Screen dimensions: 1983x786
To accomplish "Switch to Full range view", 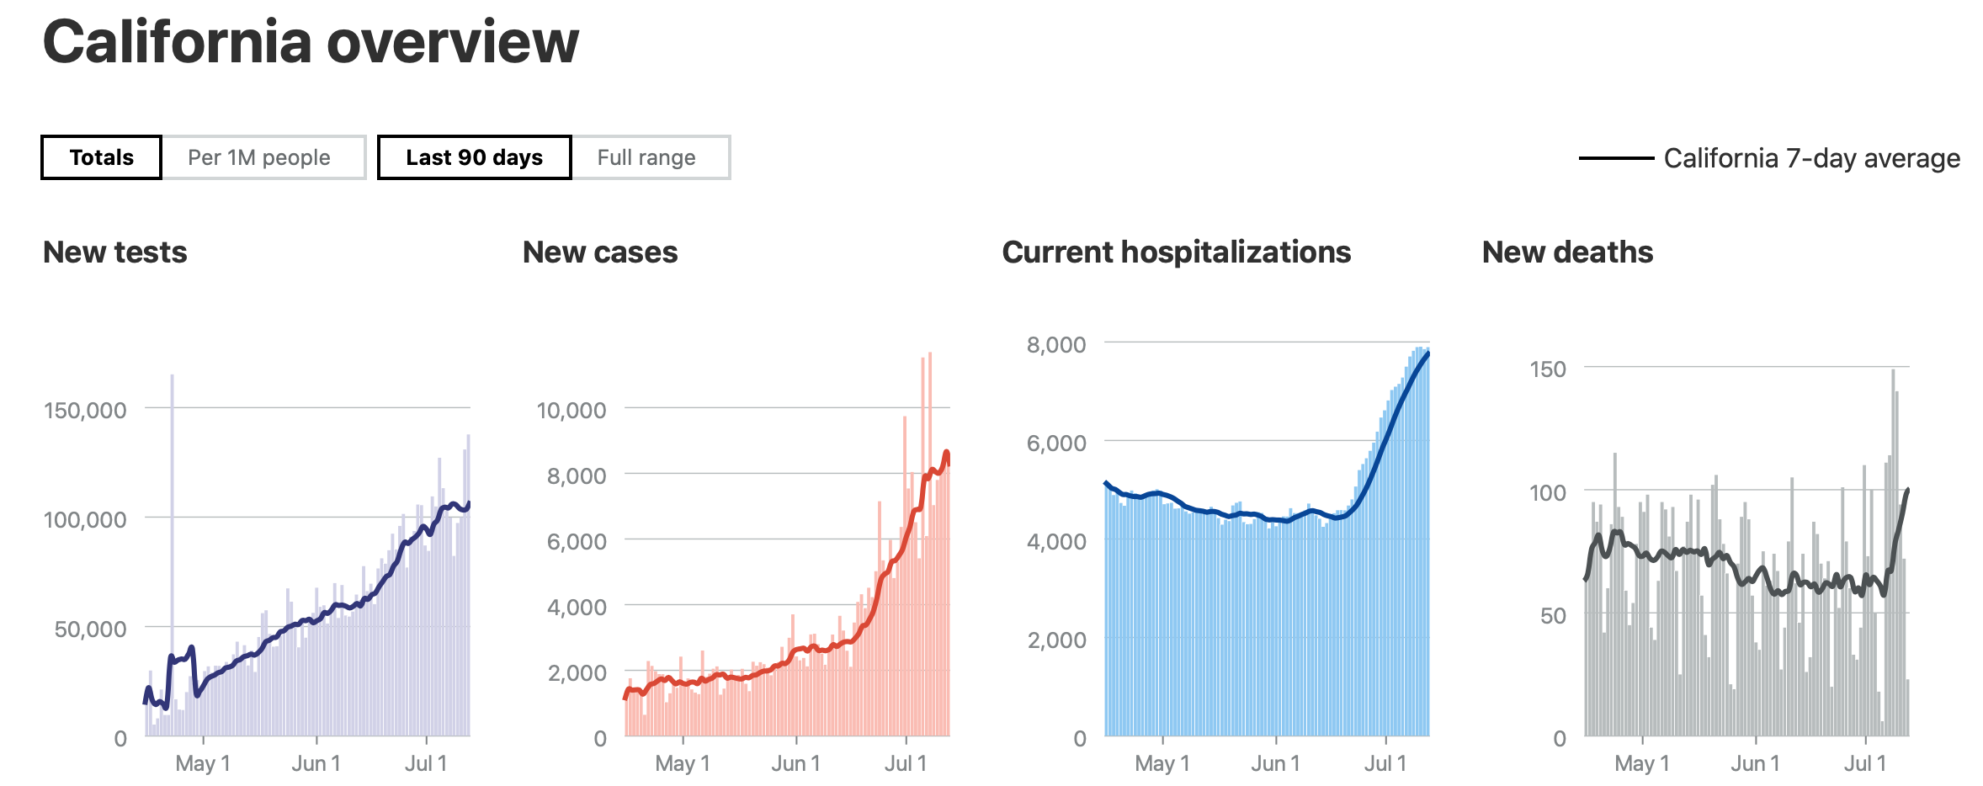I will [646, 157].
